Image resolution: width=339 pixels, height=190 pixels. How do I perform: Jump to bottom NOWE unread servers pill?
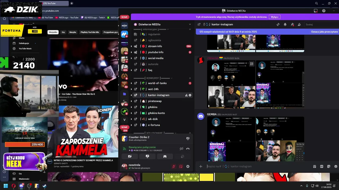point(124,127)
